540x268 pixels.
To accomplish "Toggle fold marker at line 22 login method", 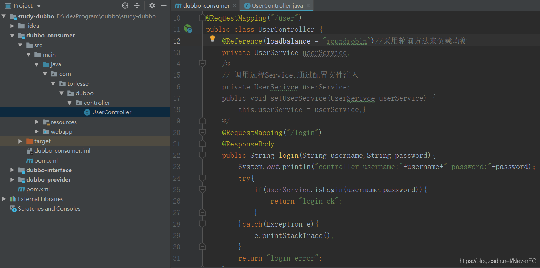I will coord(202,155).
